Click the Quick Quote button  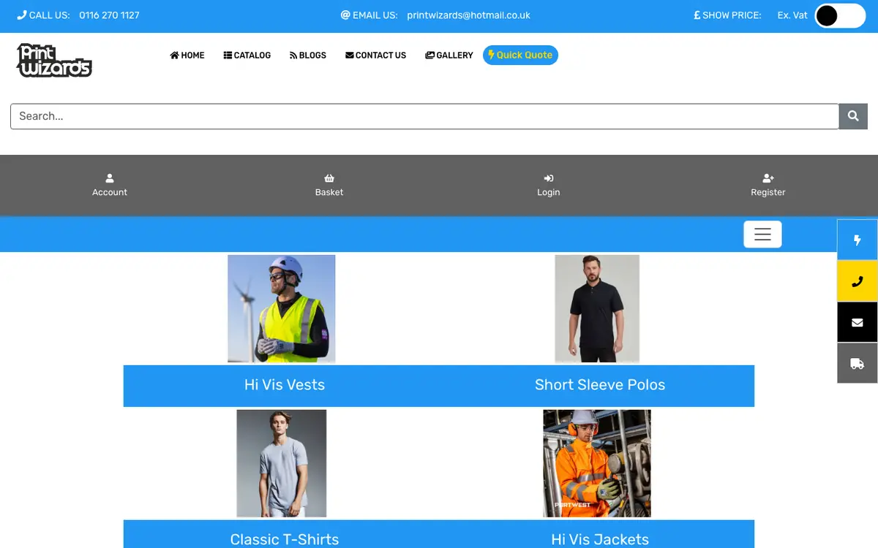click(520, 55)
